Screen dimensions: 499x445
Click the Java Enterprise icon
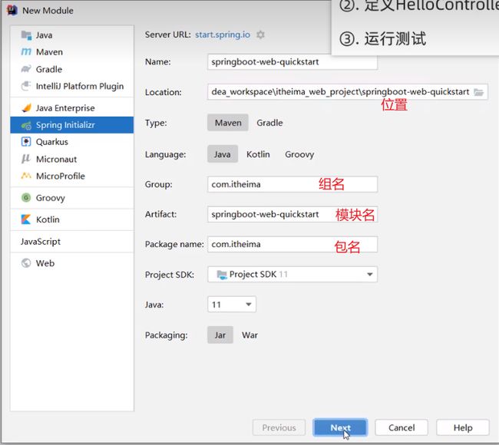pos(26,108)
